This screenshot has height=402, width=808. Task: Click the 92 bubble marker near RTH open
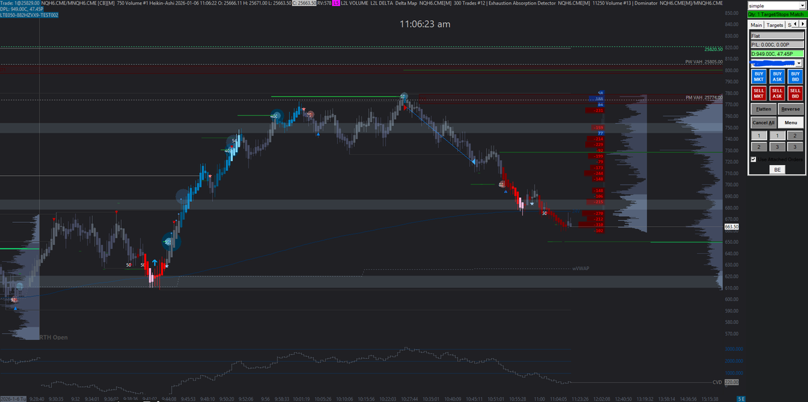(x=13, y=299)
